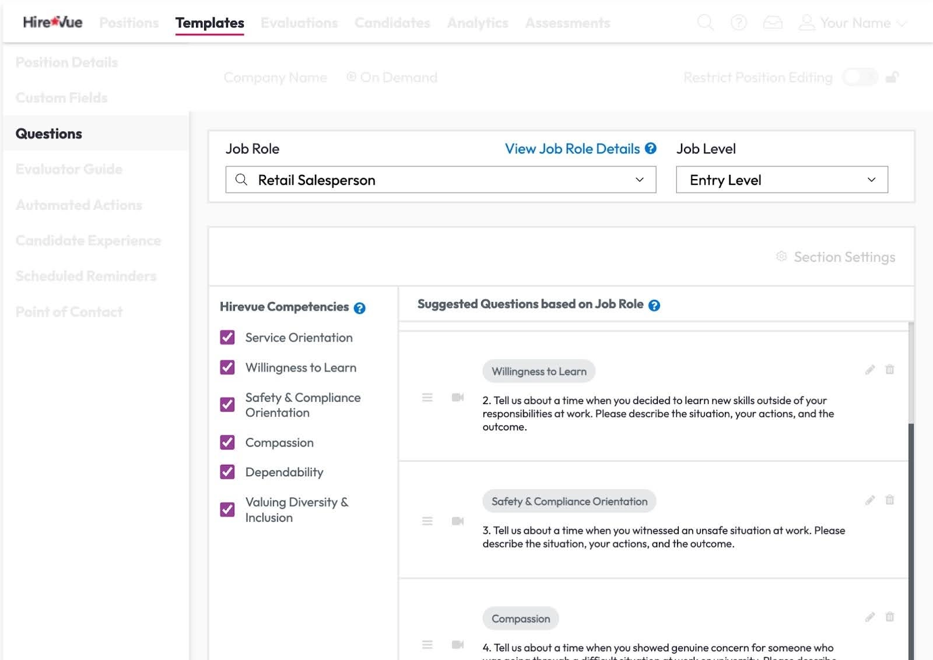Click the magnifier inside Job Role field
The width and height of the screenshot is (933, 660).
pyautogui.click(x=241, y=180)
